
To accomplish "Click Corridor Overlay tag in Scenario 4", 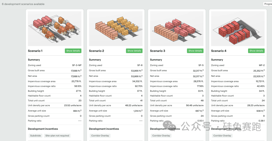I will [222, 136].
